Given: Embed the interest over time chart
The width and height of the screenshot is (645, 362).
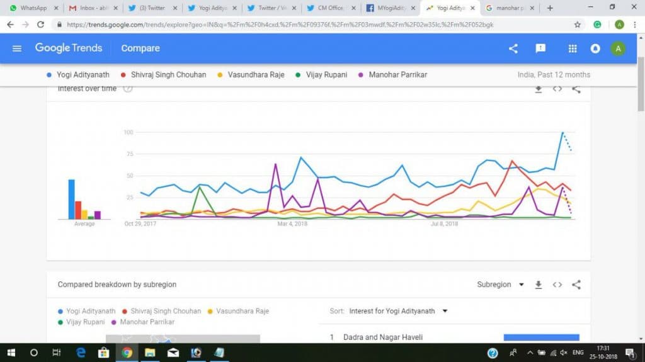Looking at the screenshot, I should [x=557, y=89].
